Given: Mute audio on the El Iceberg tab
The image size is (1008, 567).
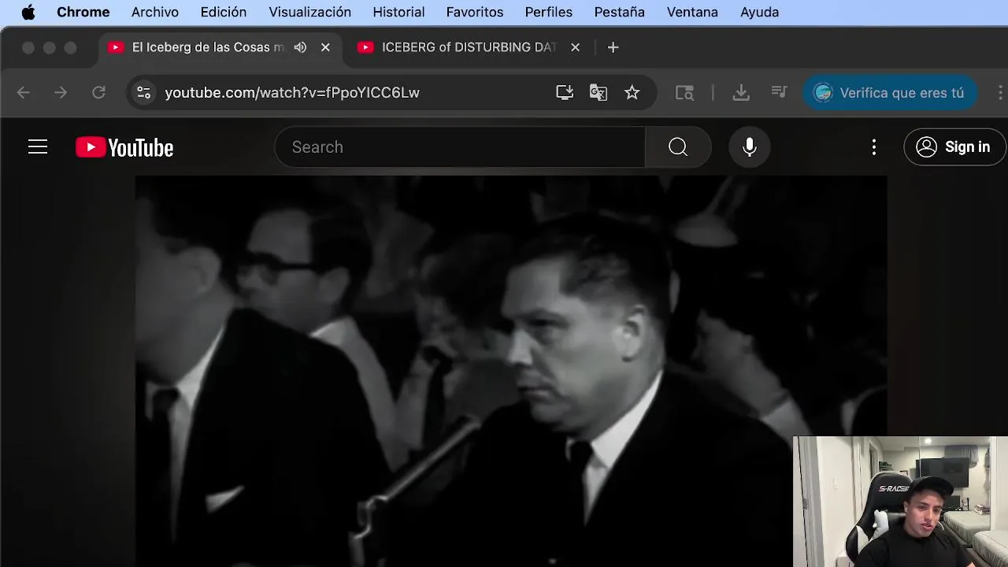Looking at the screenshot, I should [x=300, y=47].
